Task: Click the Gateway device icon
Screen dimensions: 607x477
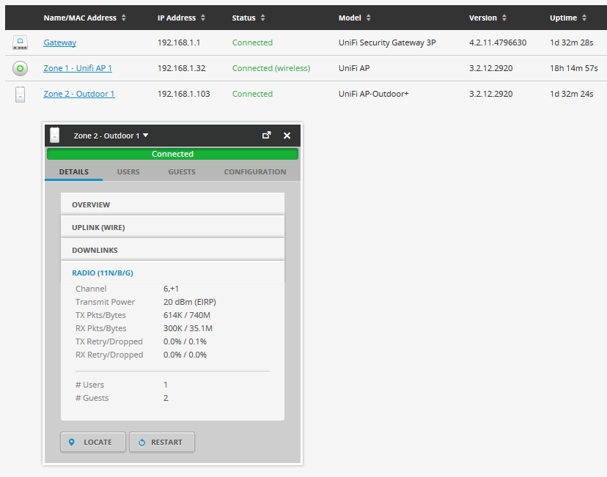Action: (20, 43)
